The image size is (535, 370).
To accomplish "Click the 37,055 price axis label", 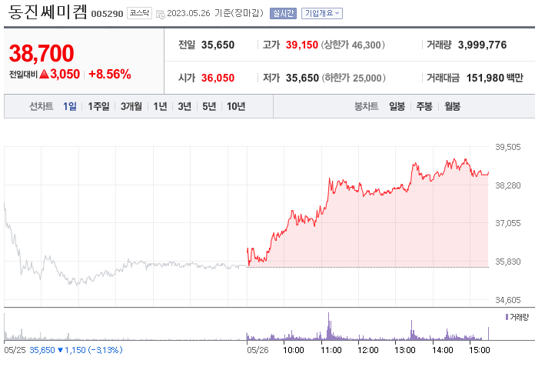I will [508, 223].
